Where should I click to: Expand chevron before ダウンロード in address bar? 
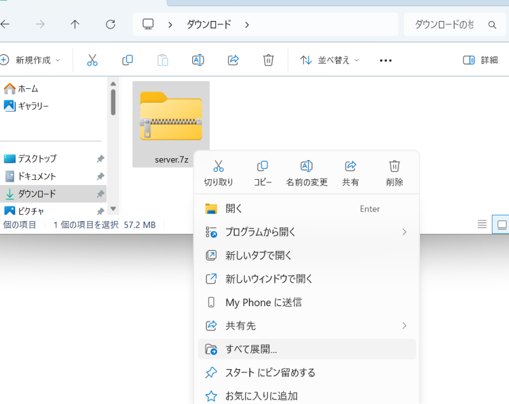[170, 25]
